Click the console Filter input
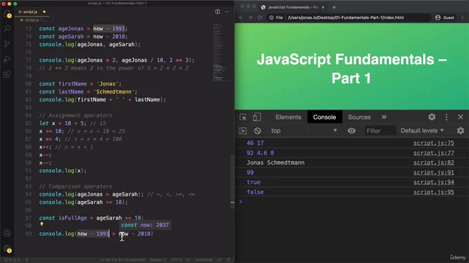This screenshot has height=263, width=469. click(380, 131)
